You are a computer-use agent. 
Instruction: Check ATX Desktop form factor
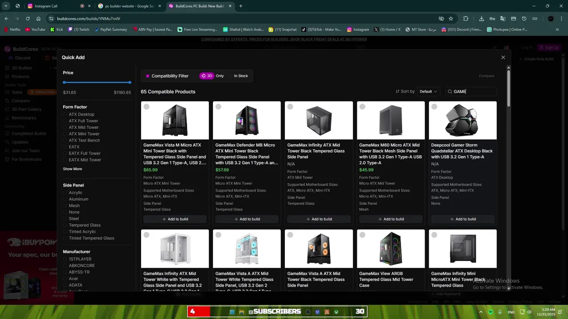65,114
